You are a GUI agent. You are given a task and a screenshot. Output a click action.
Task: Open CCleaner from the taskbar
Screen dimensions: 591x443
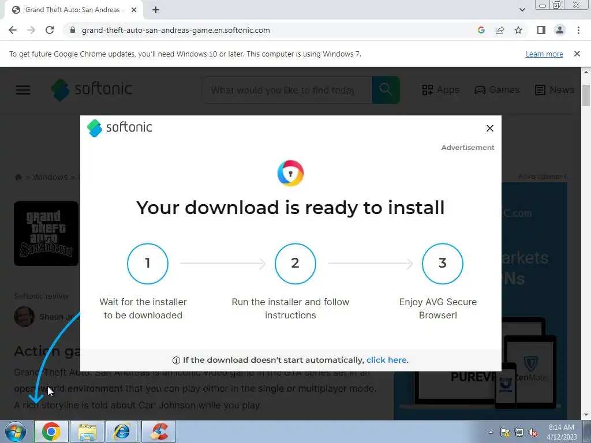point(159,431)
